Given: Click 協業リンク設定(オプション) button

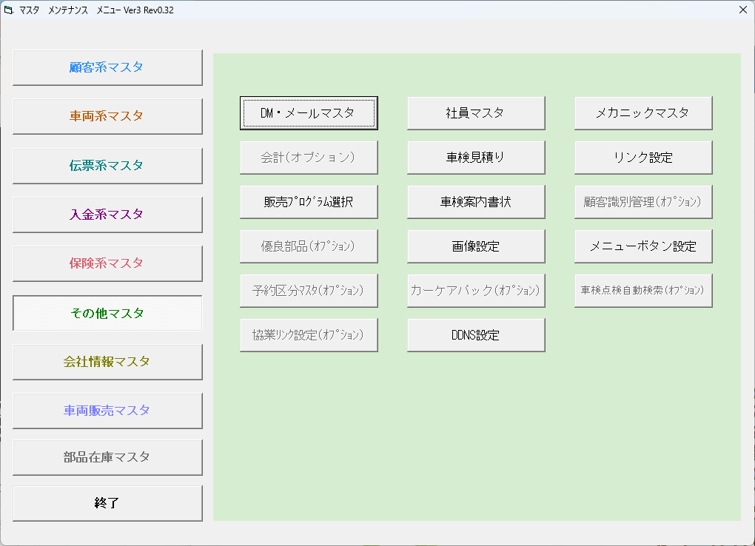Looking at the screenshot, I should click(x=309, y=334).
